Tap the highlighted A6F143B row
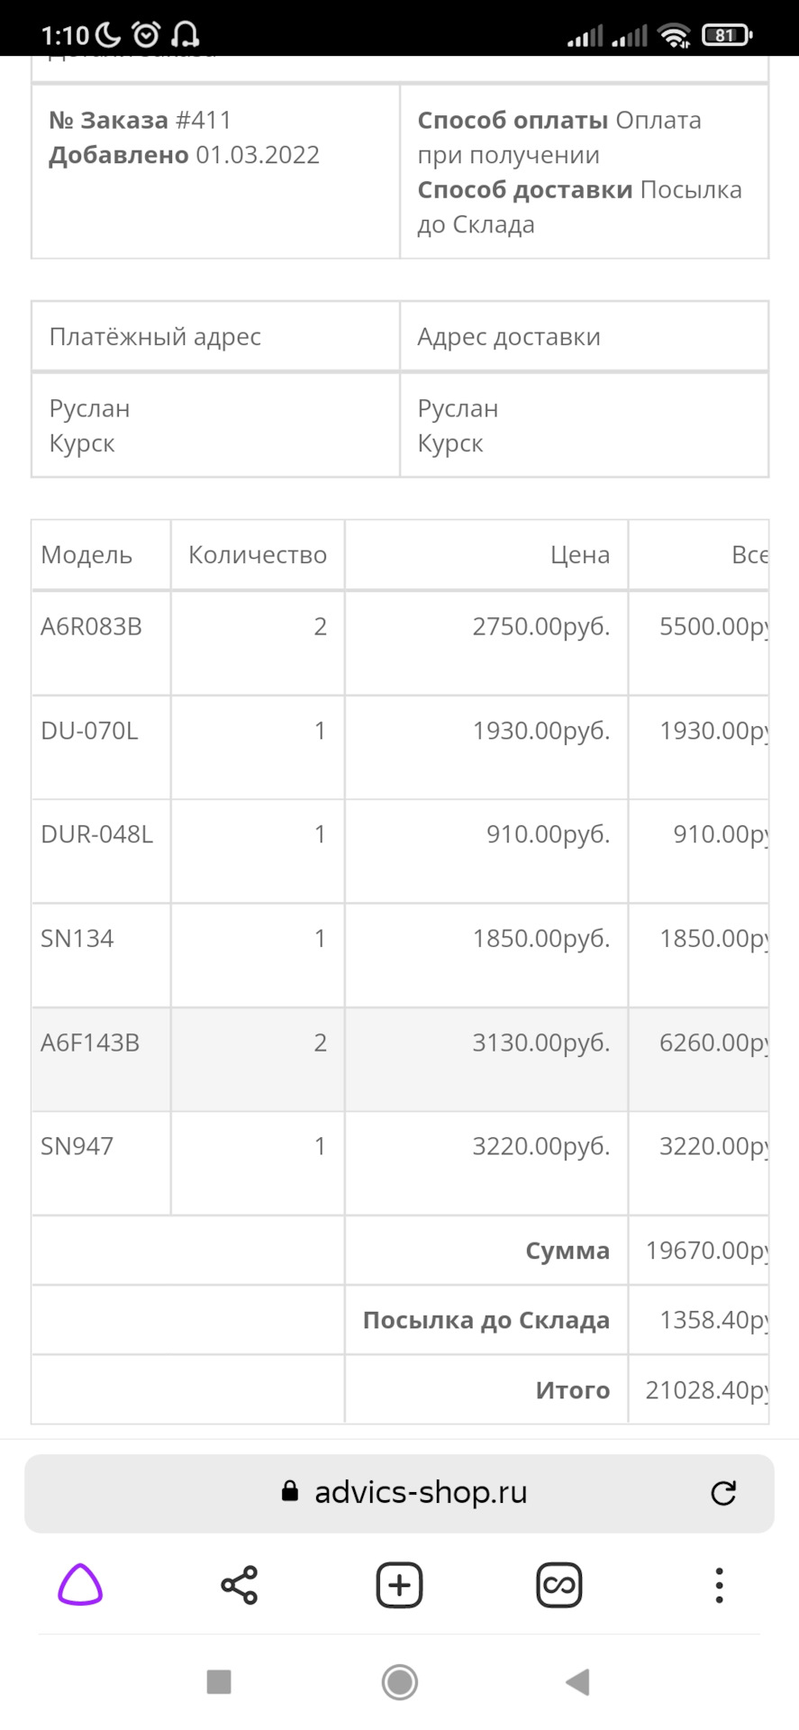The height and width of the screenshot is (1730, 799). (x=399, y=1059)
